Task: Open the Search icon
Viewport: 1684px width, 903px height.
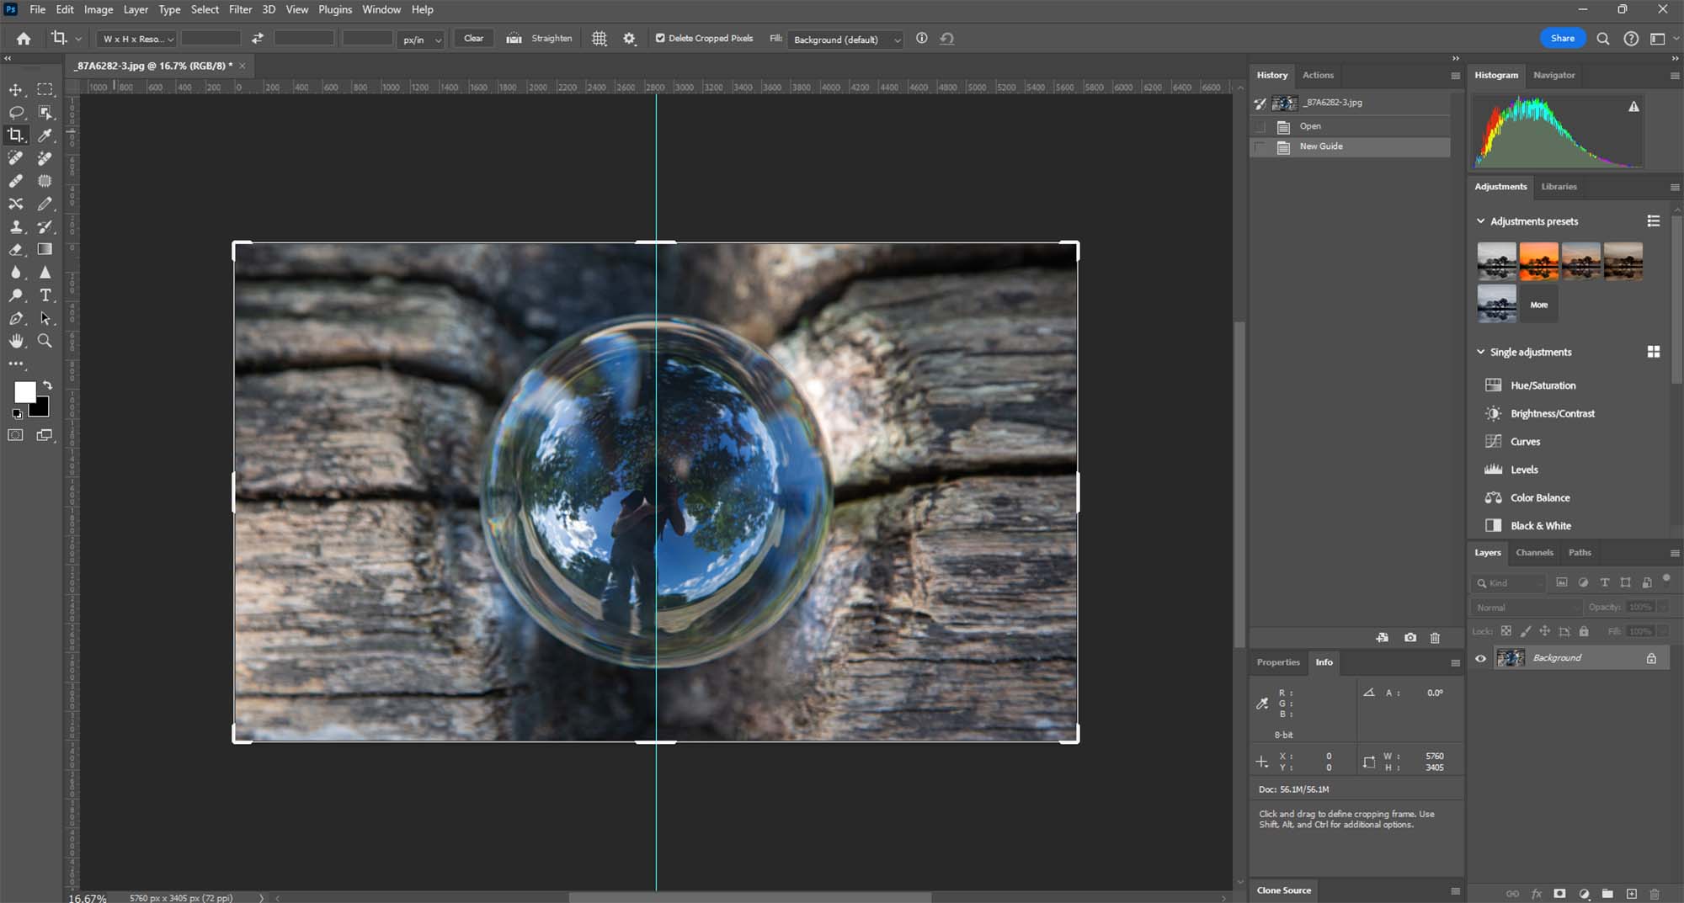Action: tap(1603, 39)
